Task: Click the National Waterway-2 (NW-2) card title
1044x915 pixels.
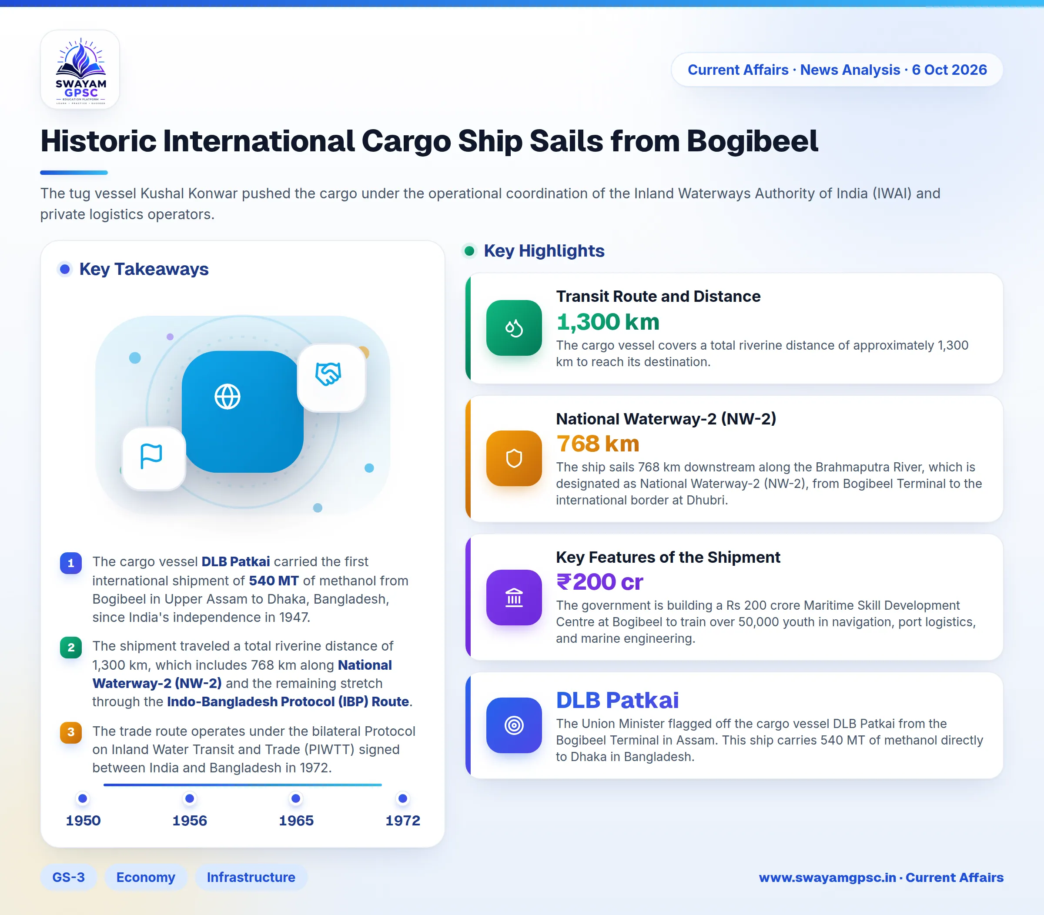Action: point(666,419)
